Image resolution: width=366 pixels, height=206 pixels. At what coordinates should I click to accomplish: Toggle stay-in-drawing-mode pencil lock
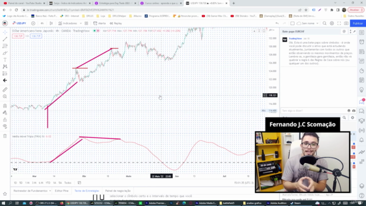pyautogui.click(x=5, y=113)
